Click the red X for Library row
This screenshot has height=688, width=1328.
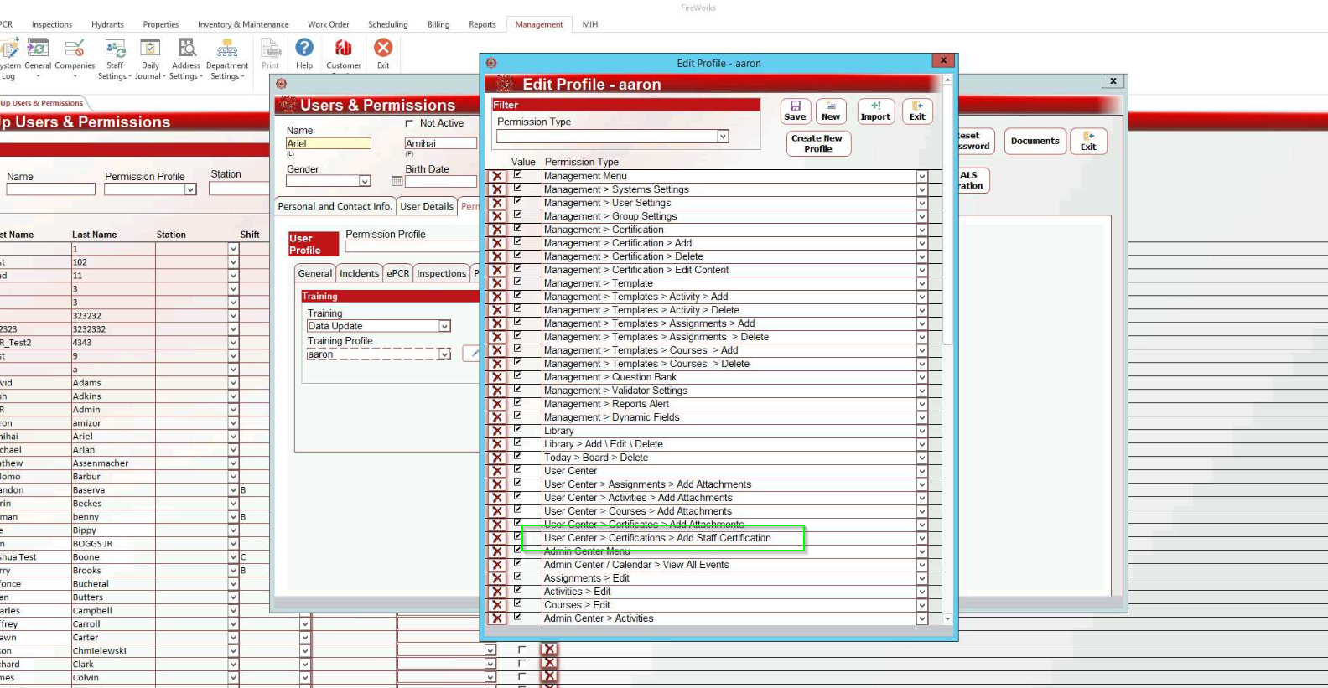pos(497,431)
